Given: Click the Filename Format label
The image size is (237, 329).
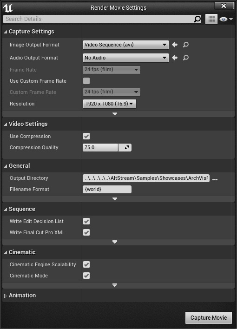Looking at the screenshot, I should coord(29,189).
